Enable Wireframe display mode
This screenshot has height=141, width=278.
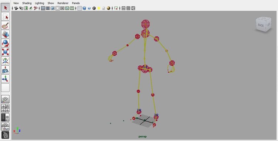[80, 8]
